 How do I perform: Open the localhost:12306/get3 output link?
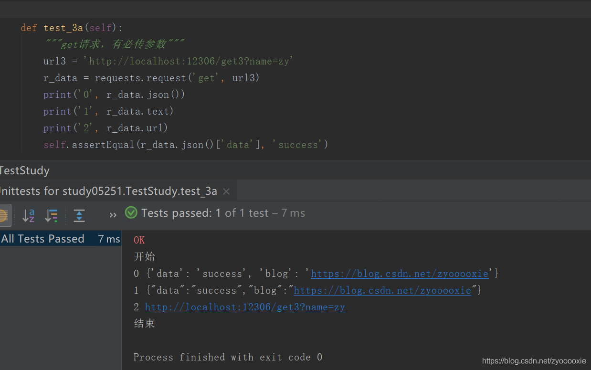[x=245, y=307]
